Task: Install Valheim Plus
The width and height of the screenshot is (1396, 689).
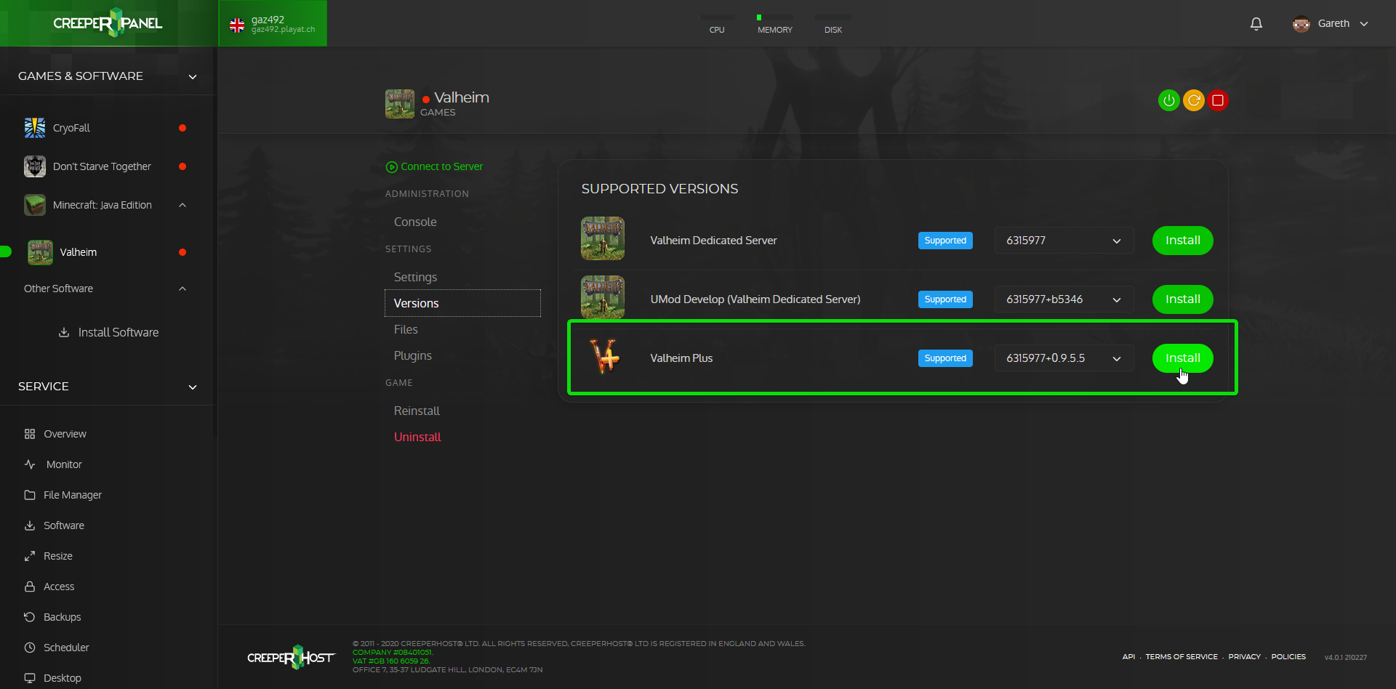Action: 1182,358
